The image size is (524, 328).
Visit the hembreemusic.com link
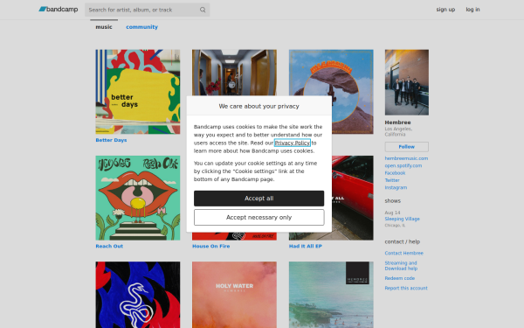point(406,158)
